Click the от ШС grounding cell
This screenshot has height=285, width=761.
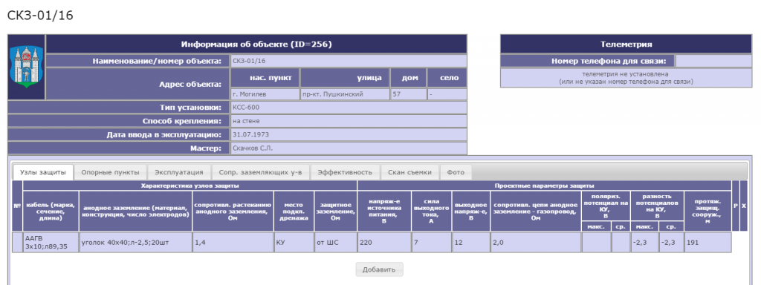click(x=335, y=243)
